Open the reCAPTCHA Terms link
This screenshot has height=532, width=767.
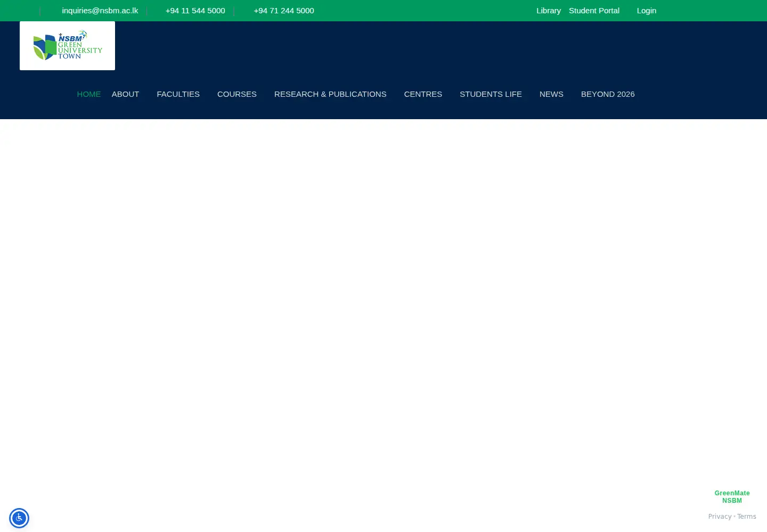click(747, 517)
